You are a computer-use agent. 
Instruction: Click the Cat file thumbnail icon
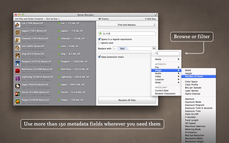click(x=18, y=24)
